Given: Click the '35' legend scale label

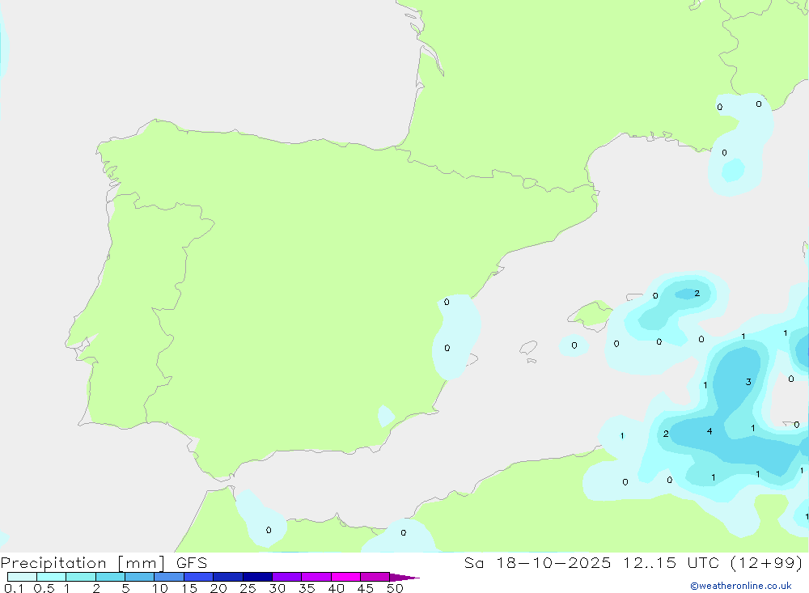Looking at the screenshot, I should pyautogui.click(x=307, y=588).
